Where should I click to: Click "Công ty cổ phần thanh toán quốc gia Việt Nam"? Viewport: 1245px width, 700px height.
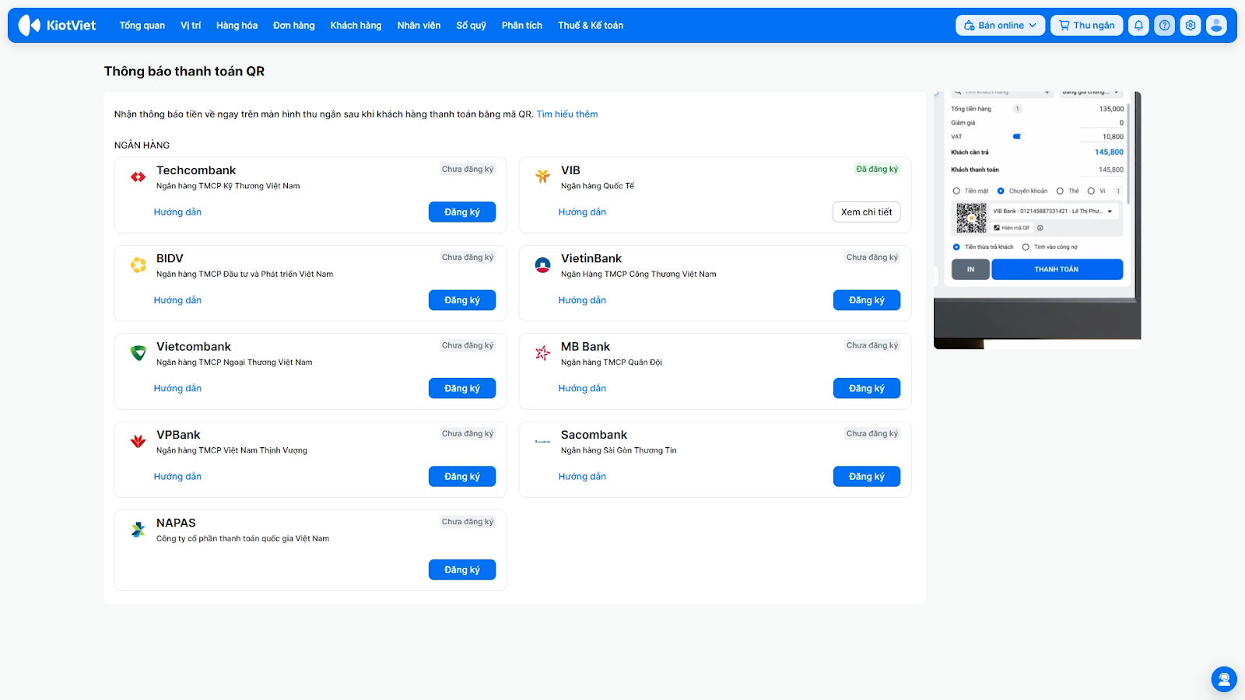(x=243, y=538)
